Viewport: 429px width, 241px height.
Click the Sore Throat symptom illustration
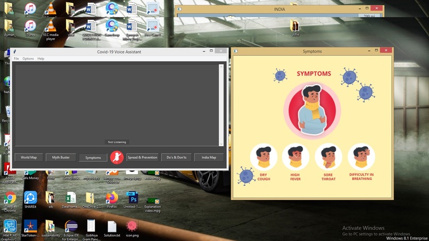328,157
